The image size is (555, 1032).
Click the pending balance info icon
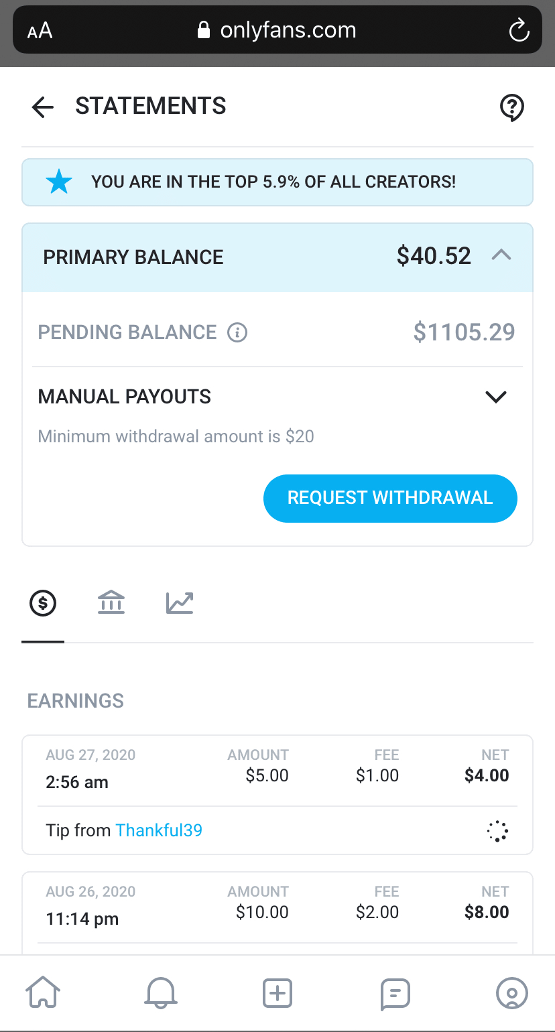(237, 332)
